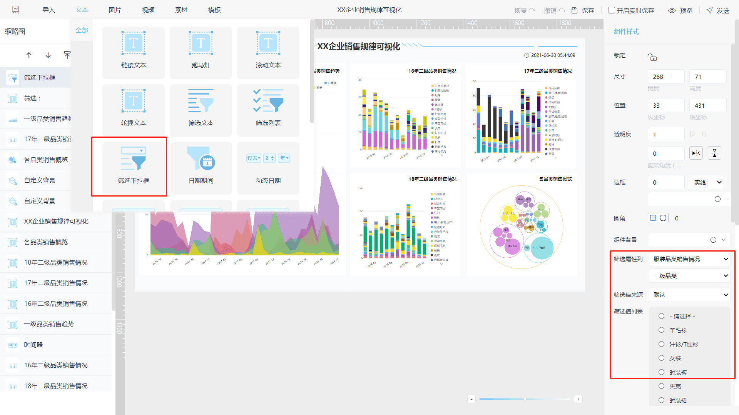This screenshot has width=739, height=415.
Task: Click the zoom out minus button
Action: [x=471, y=399]
